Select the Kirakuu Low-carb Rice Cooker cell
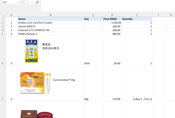 tap(51, 23)
